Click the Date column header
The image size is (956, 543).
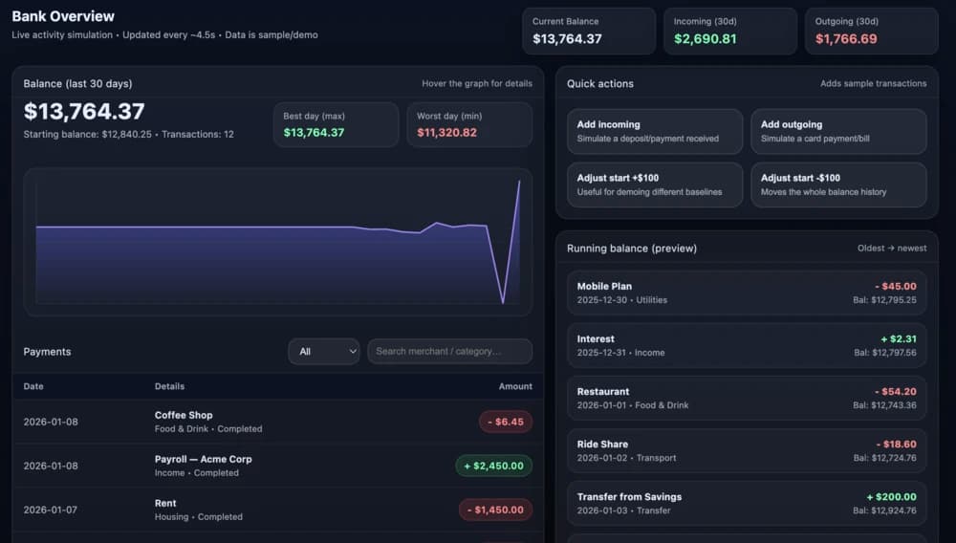33,386
